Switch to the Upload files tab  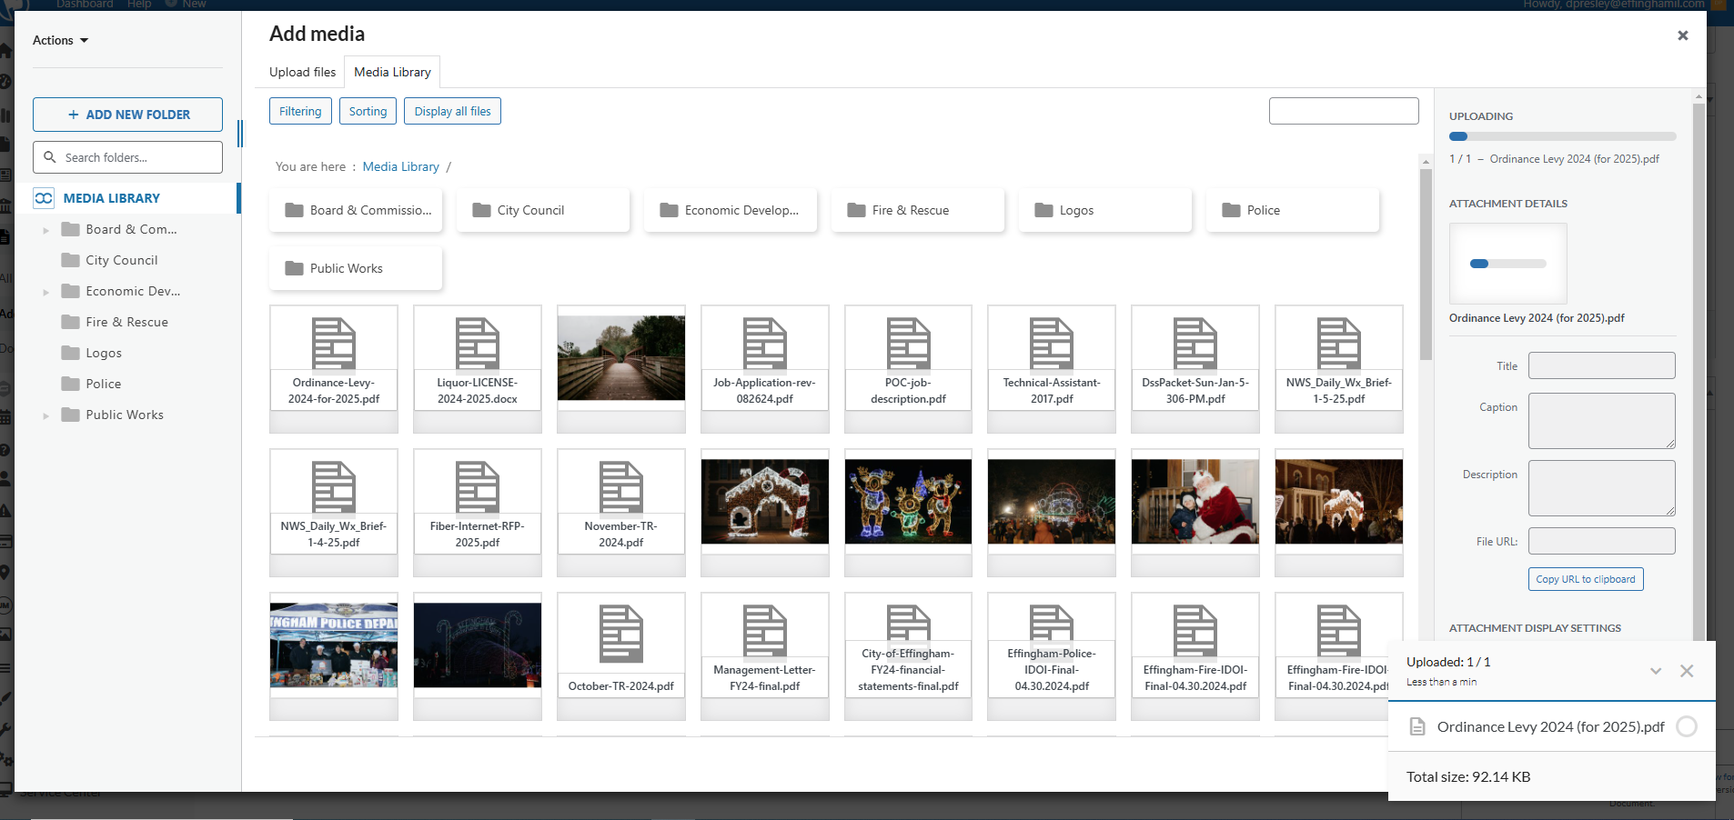[x=302, y=72]
